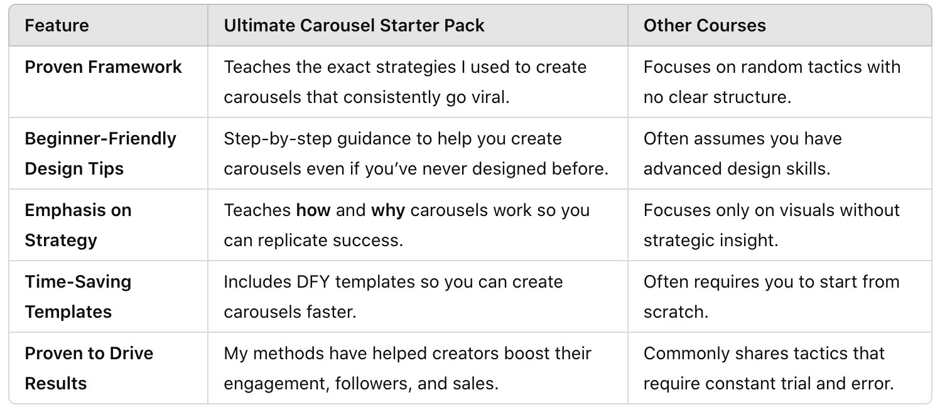Click the Ultimate Carousel Starter Pack header
Viewport: 940px width, 412px height.
pos(354,26)
